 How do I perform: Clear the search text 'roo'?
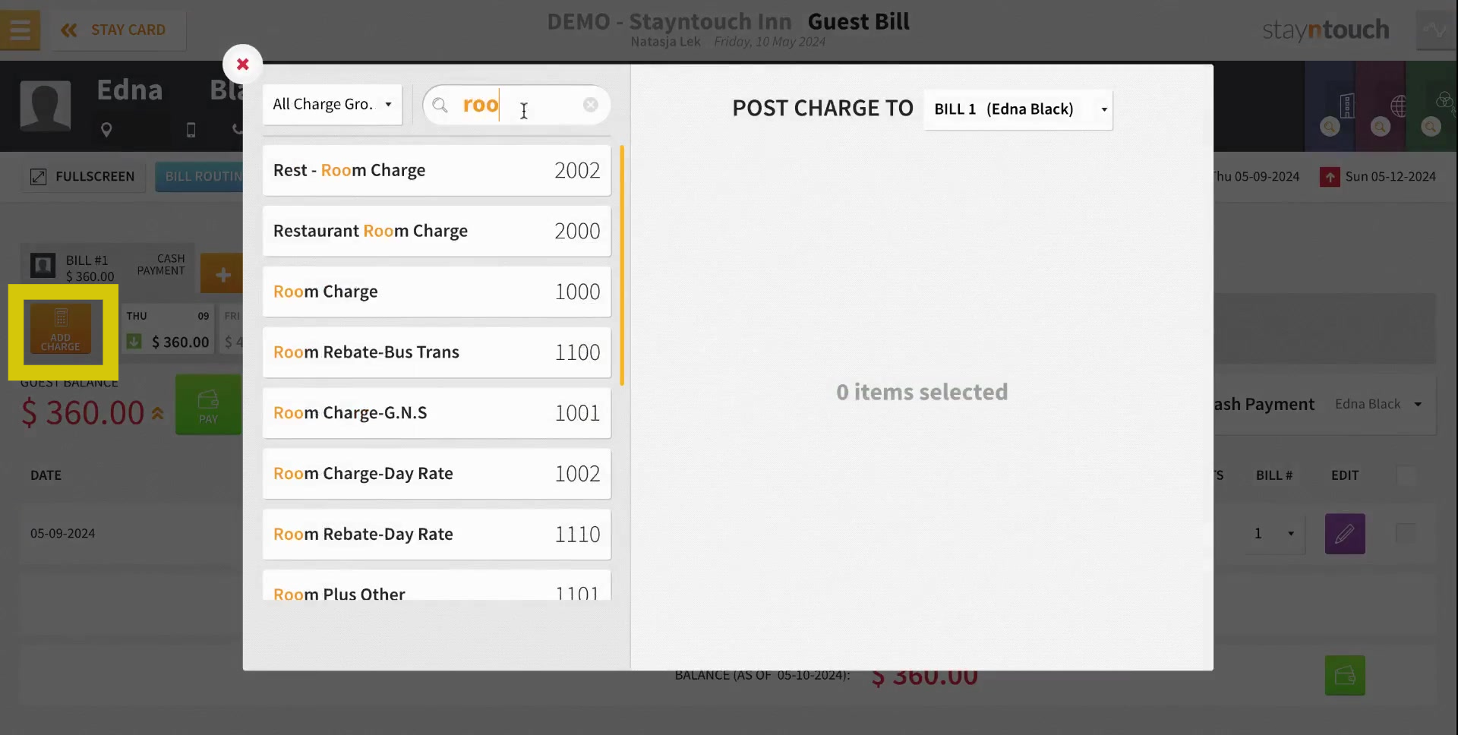[x=590, y=105]
